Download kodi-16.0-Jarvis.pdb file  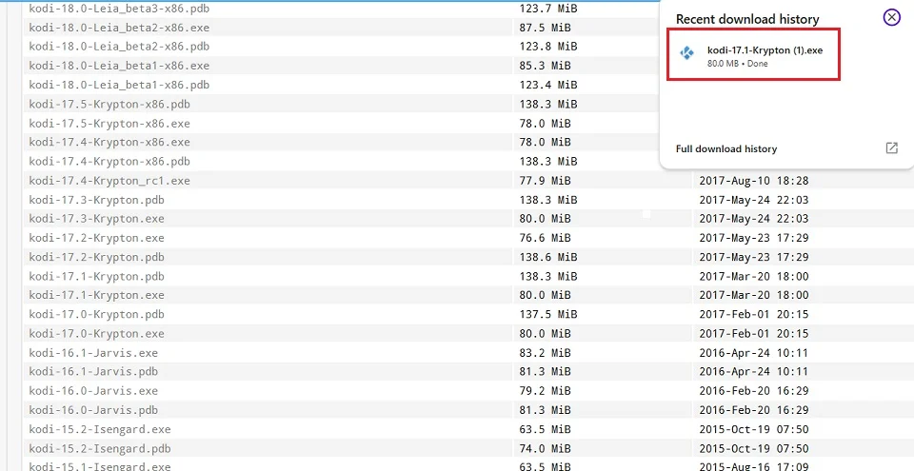point(93,410)
